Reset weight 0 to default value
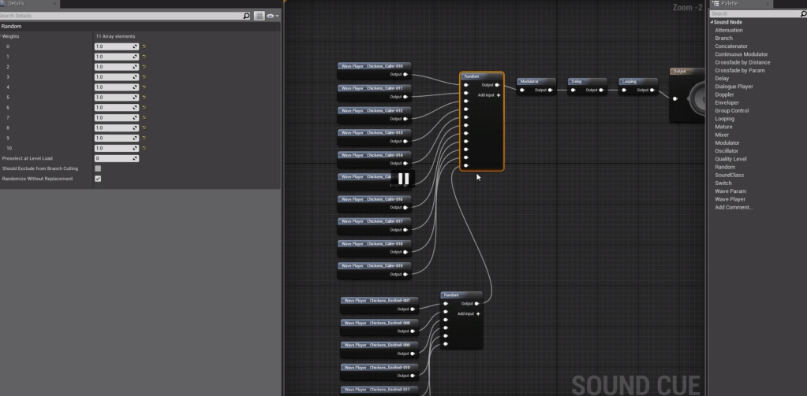 (144, 46)
